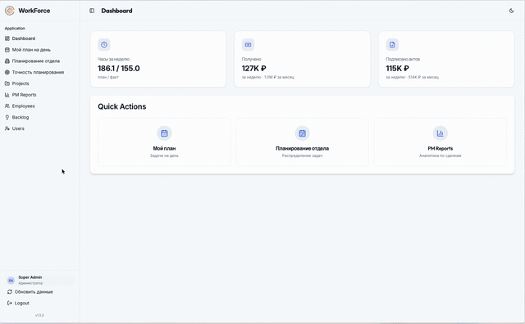Screen dimensions: 525x324
Task: Click the clock icon on Часы за неделю card
Action: (x=104, y=45)
